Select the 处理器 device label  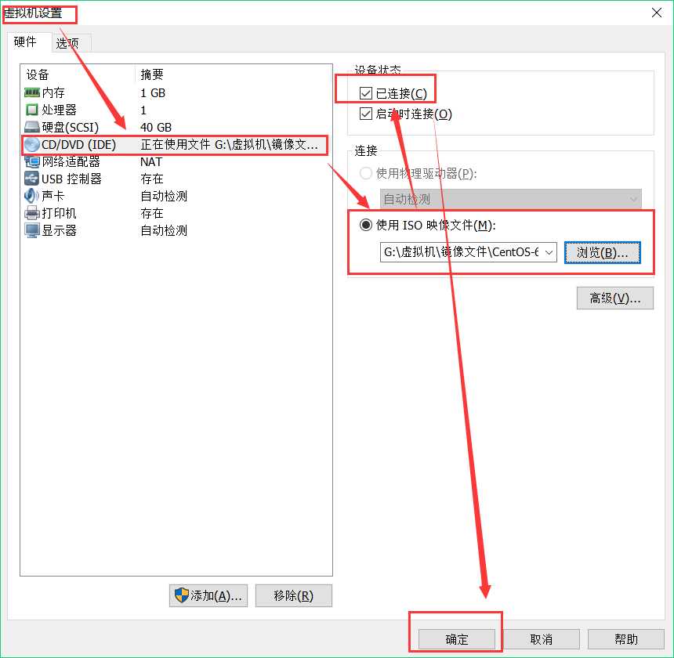[x=60, y=110]
